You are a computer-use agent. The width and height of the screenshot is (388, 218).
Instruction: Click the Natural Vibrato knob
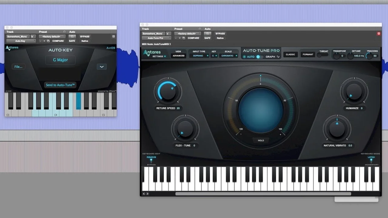337,128
